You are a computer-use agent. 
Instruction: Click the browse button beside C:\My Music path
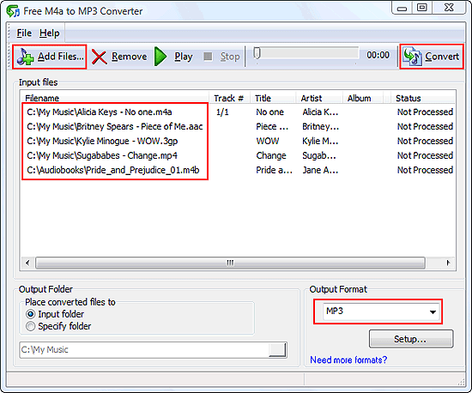(277, 350)
